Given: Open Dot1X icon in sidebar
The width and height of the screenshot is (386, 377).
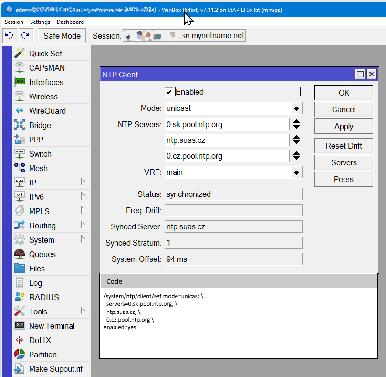Looking at the screenshot, I should (20, 340).
